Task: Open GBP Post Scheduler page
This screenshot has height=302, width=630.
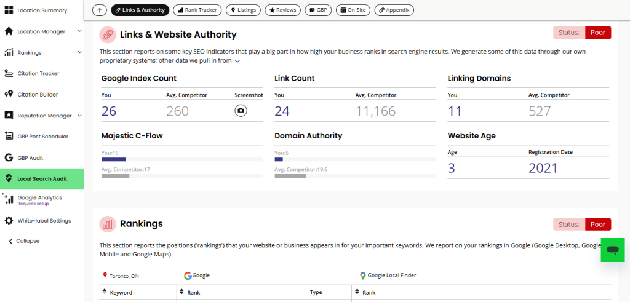Action: [43, 137]
